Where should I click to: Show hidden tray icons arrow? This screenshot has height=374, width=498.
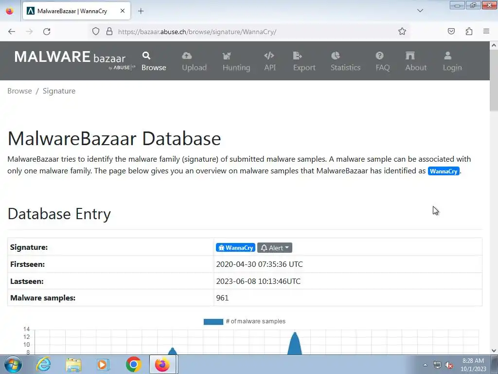coord(425,365)
